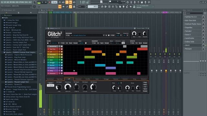Click the save floppy disk icon
Viewport: 207px width, 116px height.
(142, 2)
